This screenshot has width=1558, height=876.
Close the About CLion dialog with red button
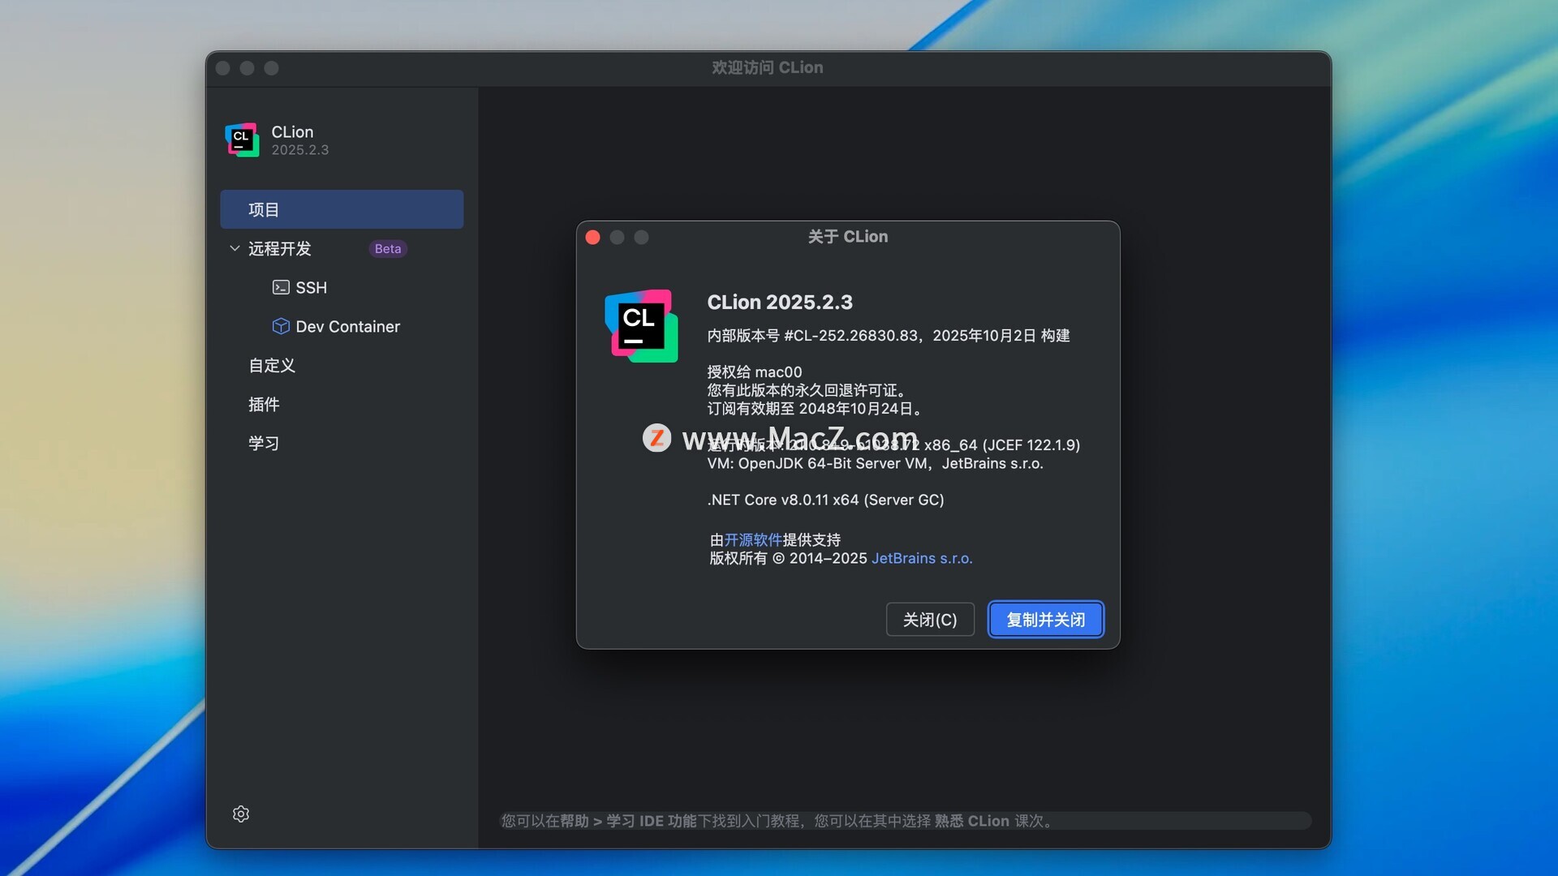[593, 237]
